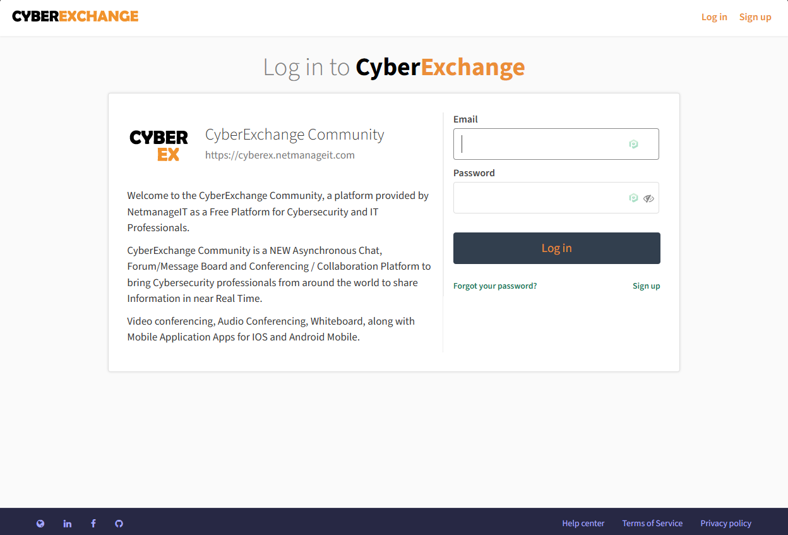Viewport: 788px width, 535px height.
Task: Open the Forgot your password link
Action: (x=495, y=286)
